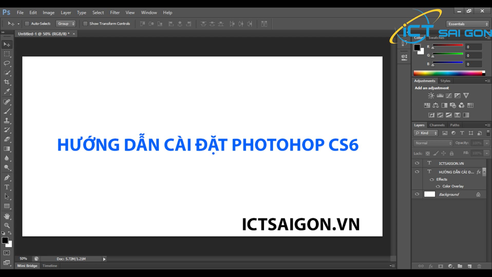Click the Add layer mask icon
This screenshot has width=492, height=277.
pos(441,266)
